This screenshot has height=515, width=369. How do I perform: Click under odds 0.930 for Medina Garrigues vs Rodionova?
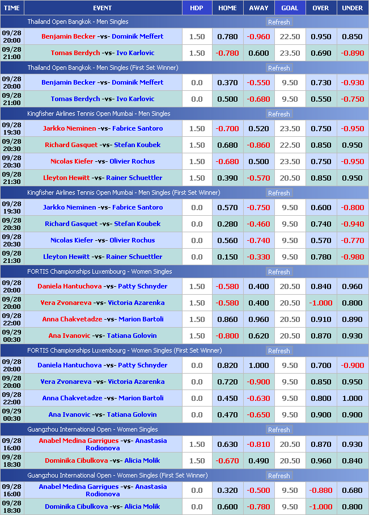pyautogui.click(x=352, y=445)
